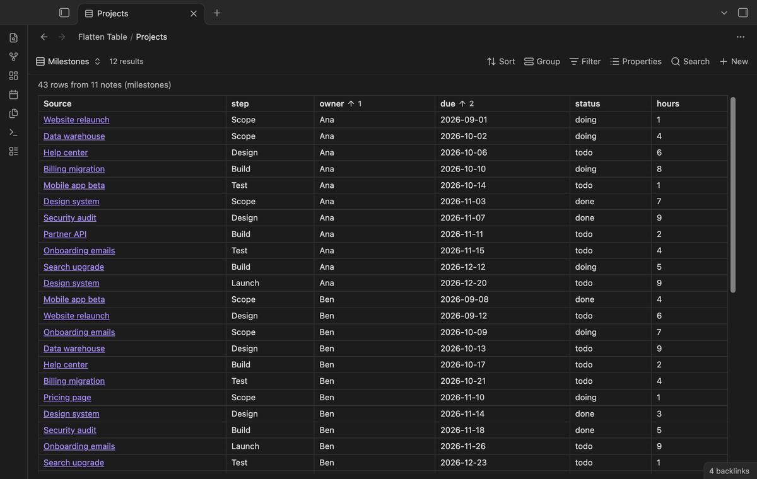The image size is (757, 479).
Task: Open Search upgrade link due 2026-12-12
Action: coord(74,267)
